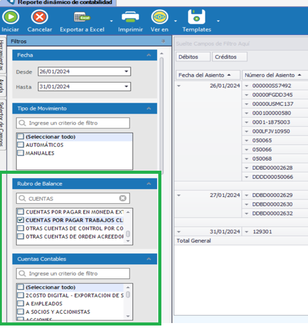Click the Débitos field button
This screenshot has height=331, width=308.
pos(193,57)
